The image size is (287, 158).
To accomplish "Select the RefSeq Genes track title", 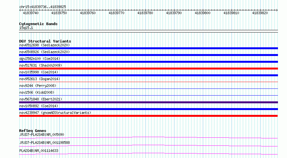I will click(x=33, y=131).
